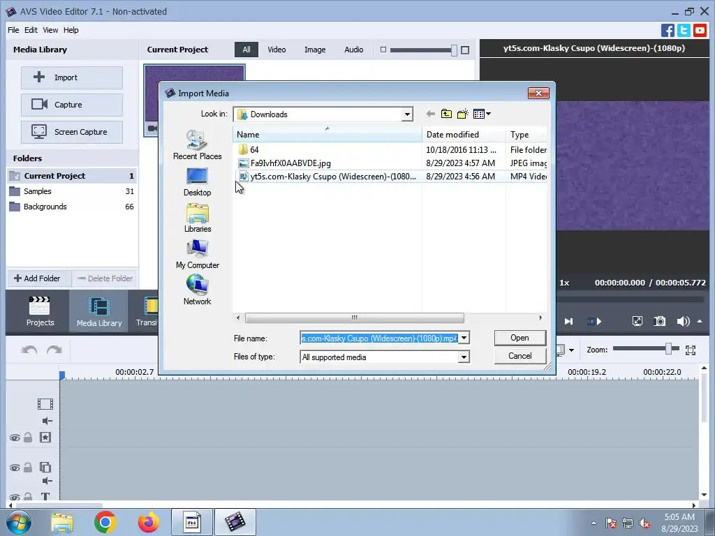Expand Look in Downloads dropdown
Image resolution: width=715 pixels, height=536 pixels.
tap(407, 114)
